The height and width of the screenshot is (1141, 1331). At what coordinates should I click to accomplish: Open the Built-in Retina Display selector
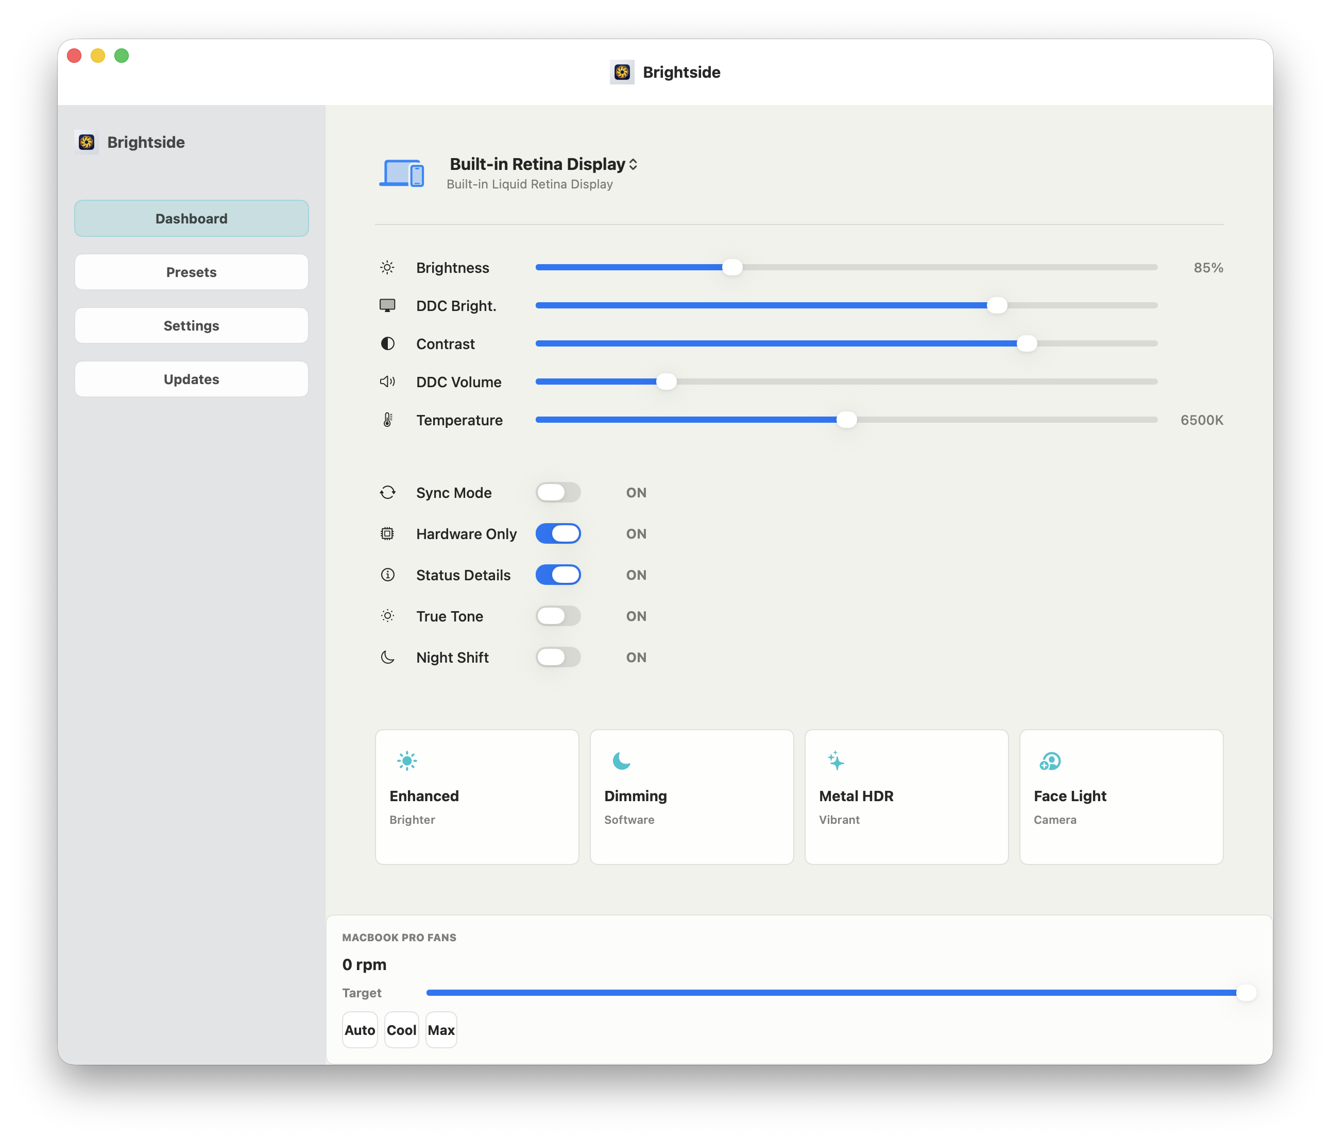coord(543,164)
